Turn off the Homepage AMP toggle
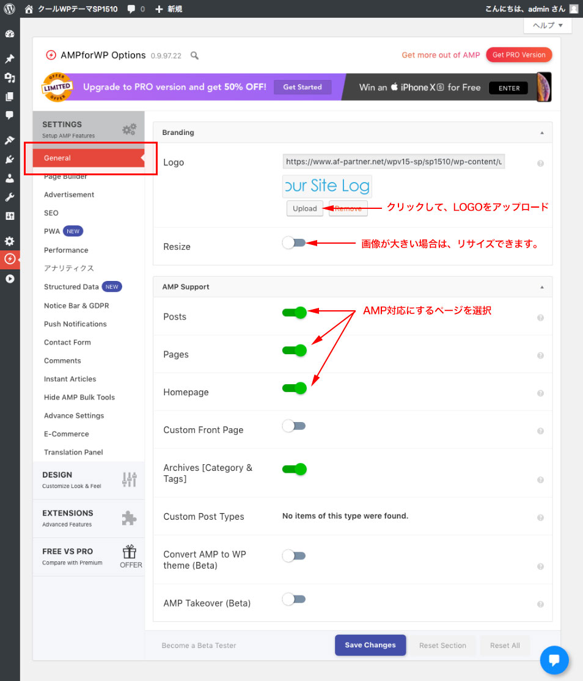The image size is (583, 681). coord(295,388)
